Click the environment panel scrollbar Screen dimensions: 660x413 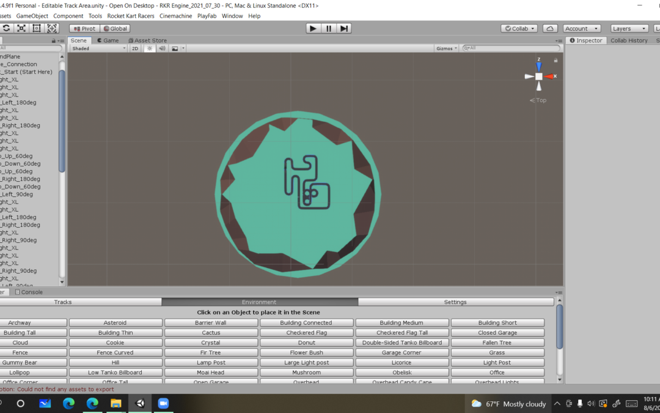[559, 327]
